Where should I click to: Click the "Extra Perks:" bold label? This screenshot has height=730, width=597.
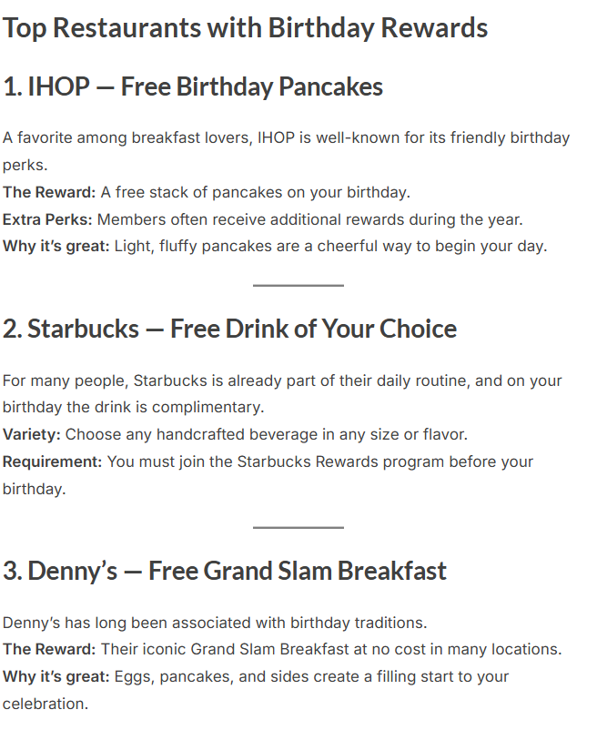click(47, 219)
